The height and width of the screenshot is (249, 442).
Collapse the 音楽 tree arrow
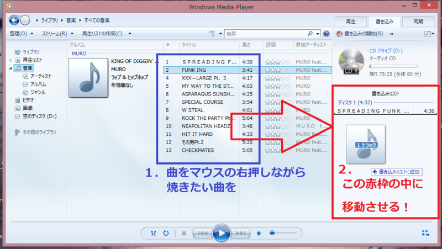click(10, 68)
